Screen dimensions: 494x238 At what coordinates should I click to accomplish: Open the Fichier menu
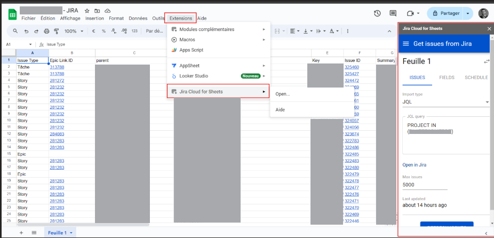coord(29,18)
